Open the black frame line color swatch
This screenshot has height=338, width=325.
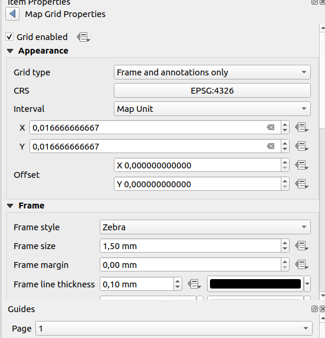[255, 284]
